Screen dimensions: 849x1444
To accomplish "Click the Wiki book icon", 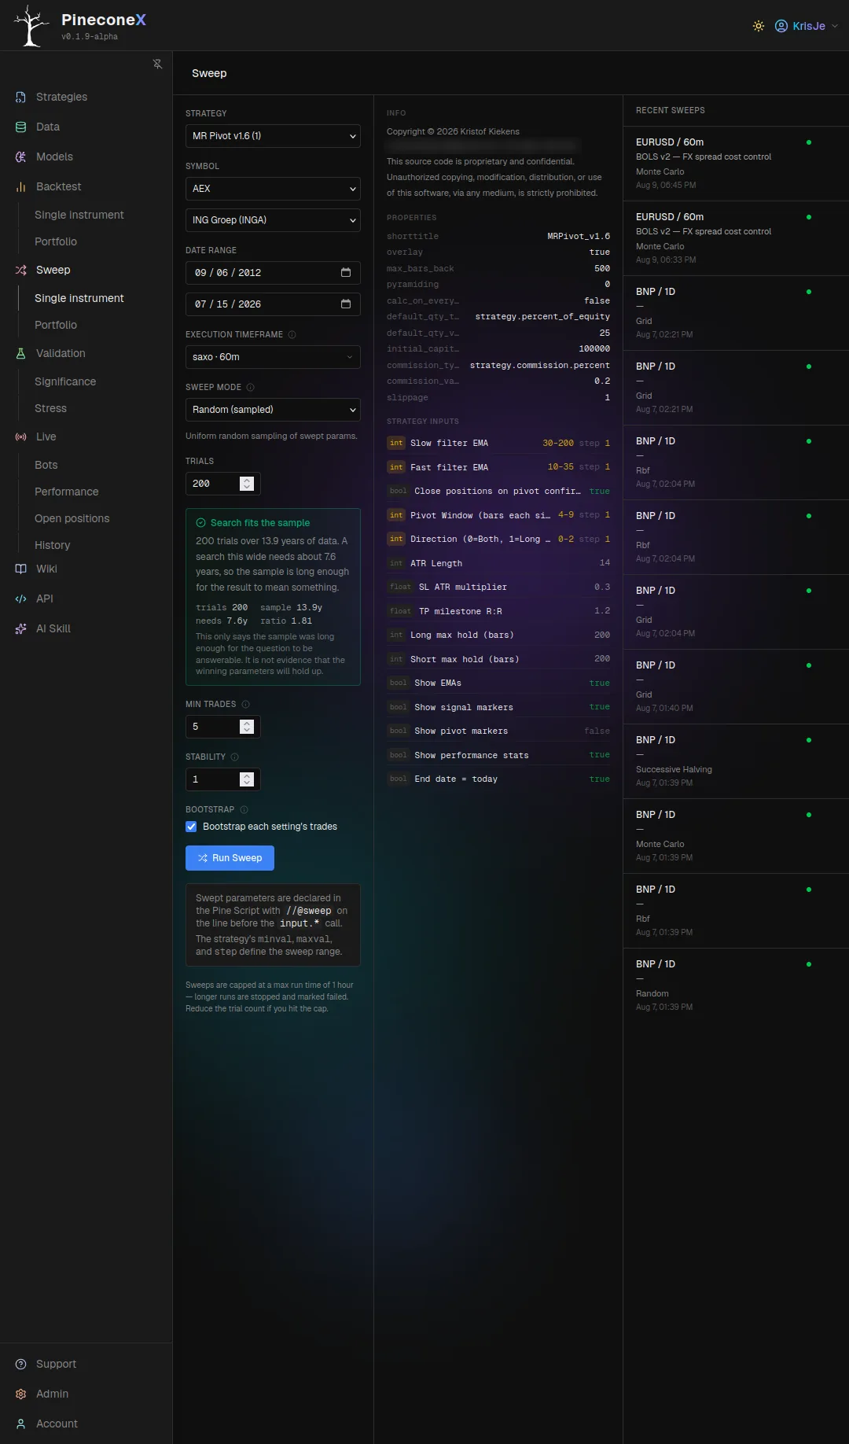I will pyautogui.click(x=21, y=569).
